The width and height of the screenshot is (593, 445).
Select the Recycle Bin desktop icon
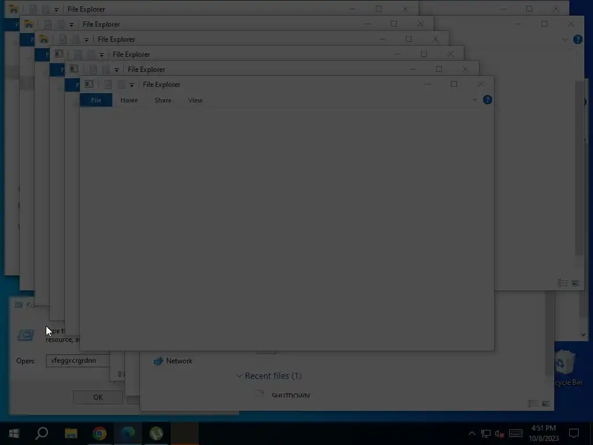pyautogui.click(x=566, y=368)
